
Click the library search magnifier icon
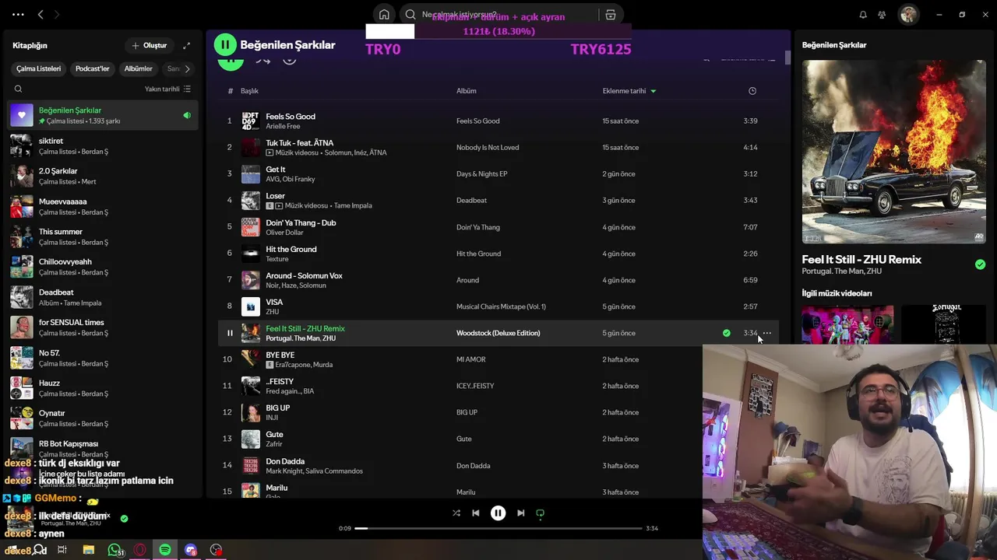point(18,89)
